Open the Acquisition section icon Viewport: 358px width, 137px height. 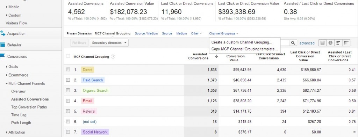coord(2,33)
